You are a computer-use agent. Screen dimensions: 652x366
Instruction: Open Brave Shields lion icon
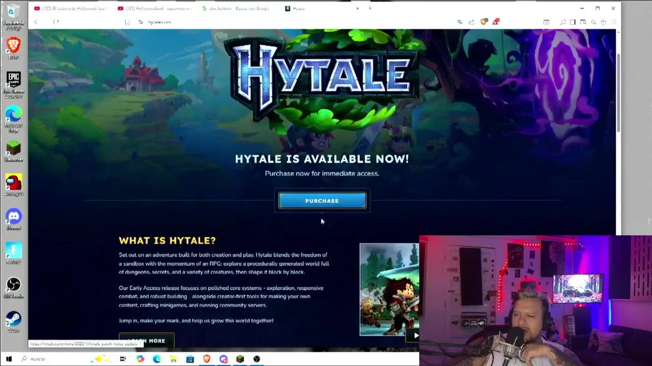click(x=484, y=21)
